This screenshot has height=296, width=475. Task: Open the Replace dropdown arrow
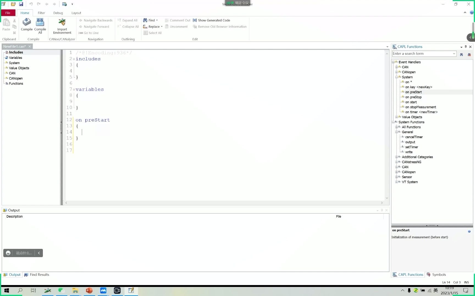click(162, 27)
